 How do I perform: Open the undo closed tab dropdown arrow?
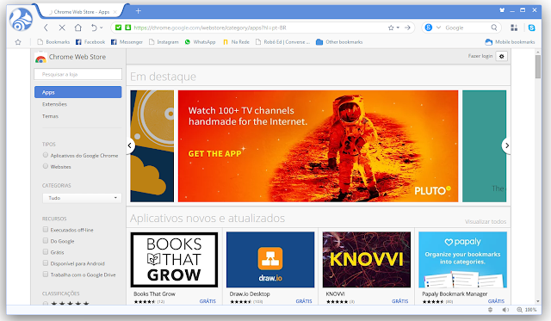pos(102,28)
